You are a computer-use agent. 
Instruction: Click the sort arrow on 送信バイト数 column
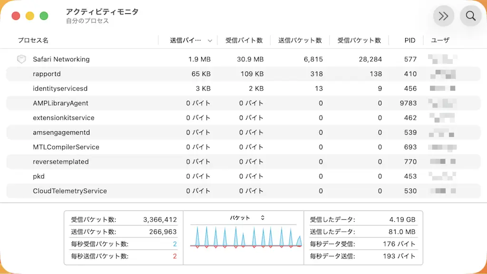(x=209, y=40)
